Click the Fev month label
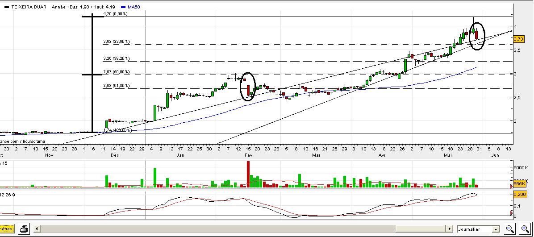Viewport: 534px width, 237px height. 249,155
